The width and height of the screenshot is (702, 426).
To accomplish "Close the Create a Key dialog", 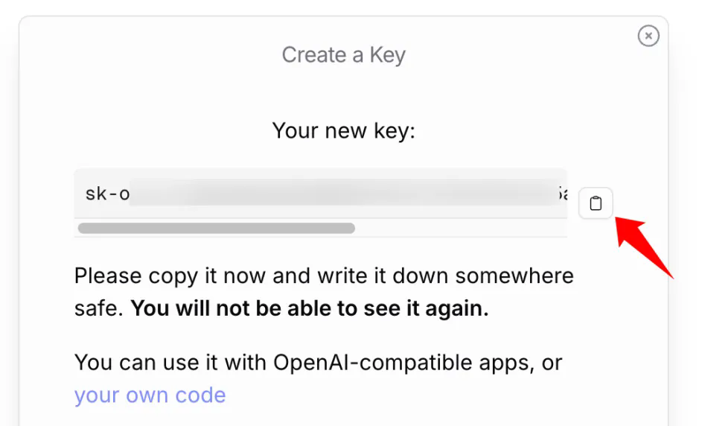I will (x=648, y=36).
